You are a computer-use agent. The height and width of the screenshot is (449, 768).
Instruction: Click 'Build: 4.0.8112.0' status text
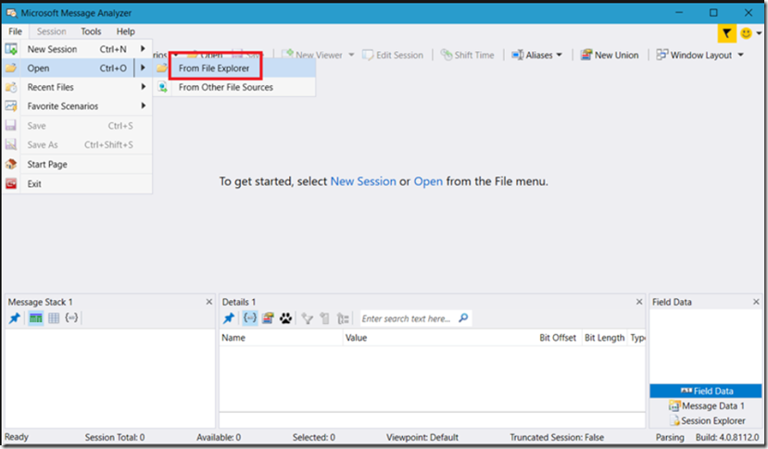[x=727, y=437]
